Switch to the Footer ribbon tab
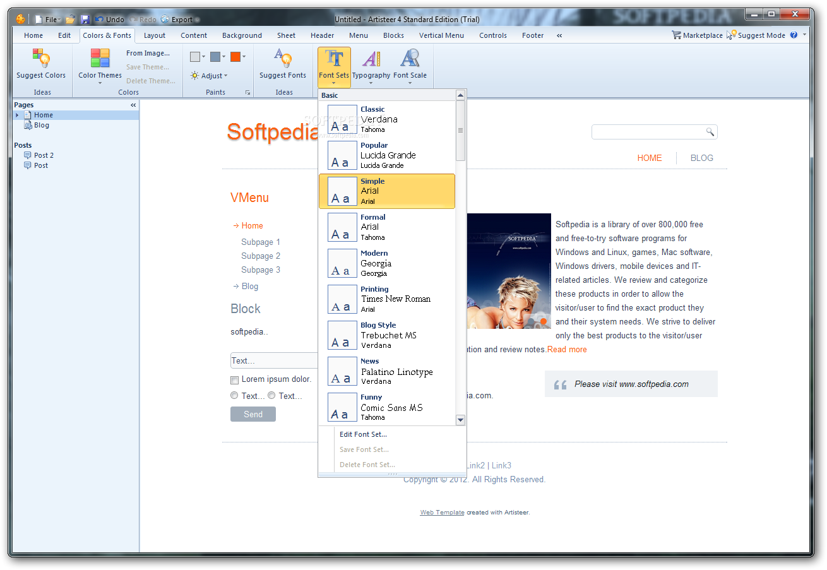The image size is (827, 570). 533,35
